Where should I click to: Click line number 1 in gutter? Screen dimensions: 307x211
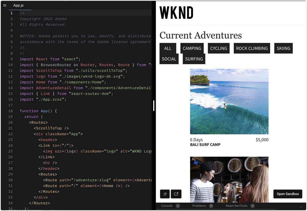point(12,13)
